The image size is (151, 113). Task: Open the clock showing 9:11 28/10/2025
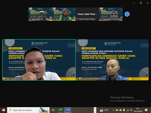coord(138,110)
